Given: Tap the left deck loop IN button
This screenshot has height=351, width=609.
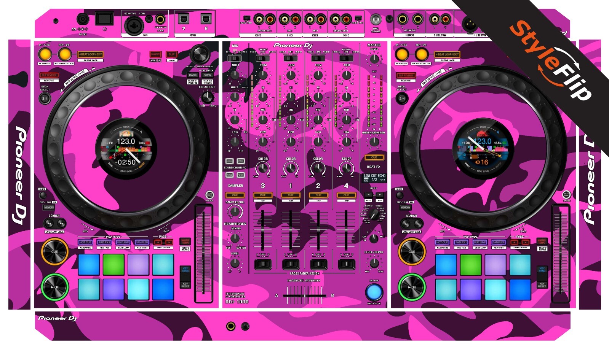Looking at the screenshot, I should coord(45,54).
